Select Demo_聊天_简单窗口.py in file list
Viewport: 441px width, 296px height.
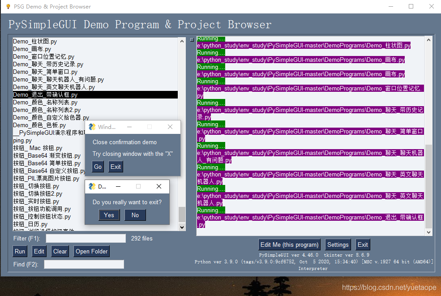click(95, 72)
